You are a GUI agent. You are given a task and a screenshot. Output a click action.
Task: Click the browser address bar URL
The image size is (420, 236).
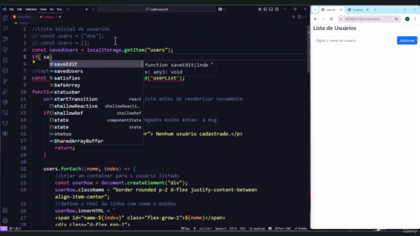pos(362,19)
